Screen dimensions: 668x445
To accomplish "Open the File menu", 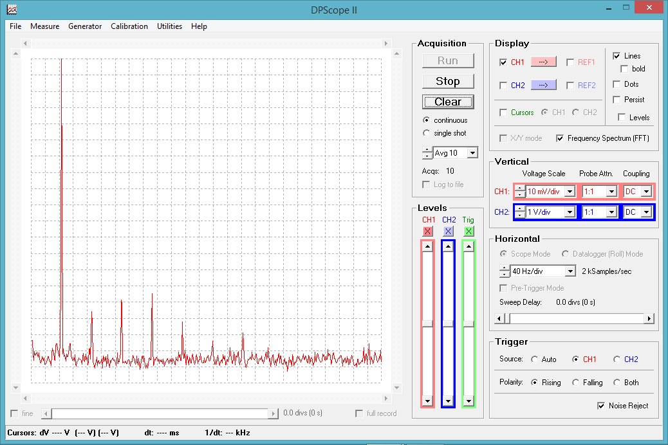I will pyautogui.click(x=15, y=26).
